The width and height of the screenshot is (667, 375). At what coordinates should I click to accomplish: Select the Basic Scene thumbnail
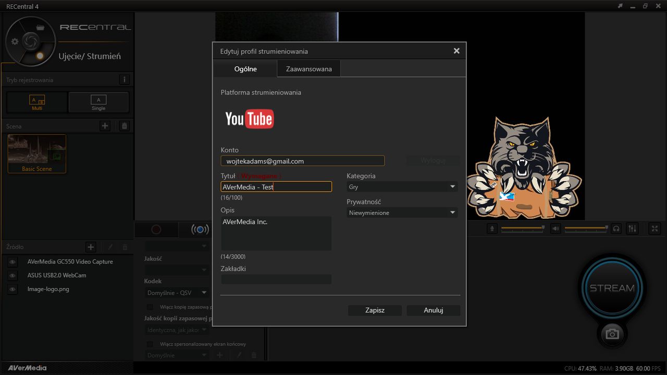click(37, 154)
